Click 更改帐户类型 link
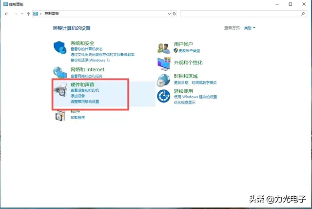The height and width of the screenshot is (209, 312). point(189,50)
